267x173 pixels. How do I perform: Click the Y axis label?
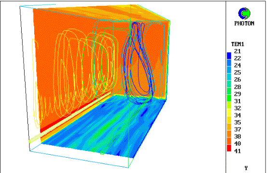246,168
